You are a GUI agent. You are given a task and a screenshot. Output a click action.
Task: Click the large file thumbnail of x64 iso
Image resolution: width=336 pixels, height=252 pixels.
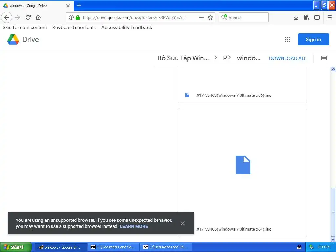tap(243, 165)
